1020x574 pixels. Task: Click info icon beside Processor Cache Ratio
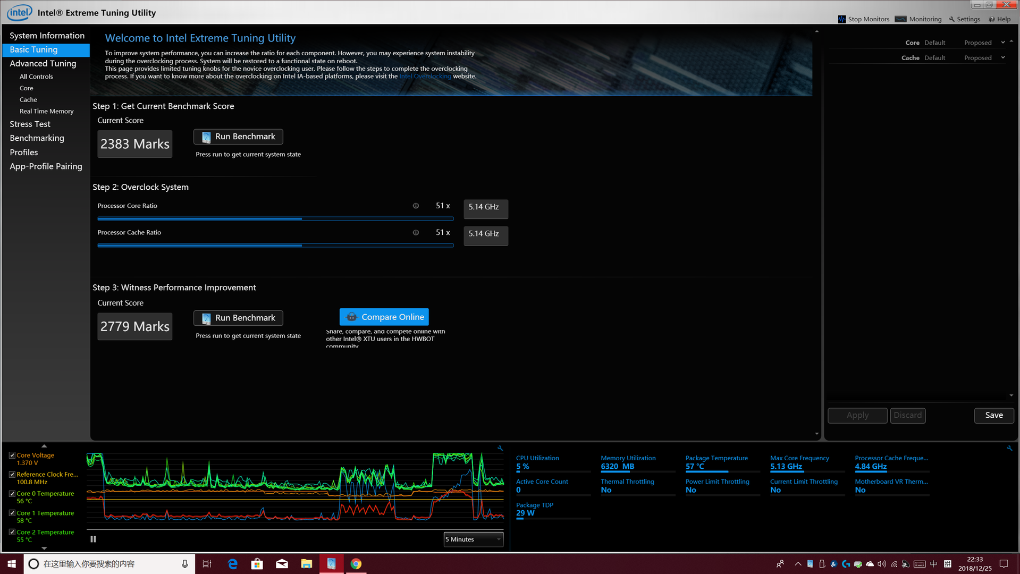416,232
